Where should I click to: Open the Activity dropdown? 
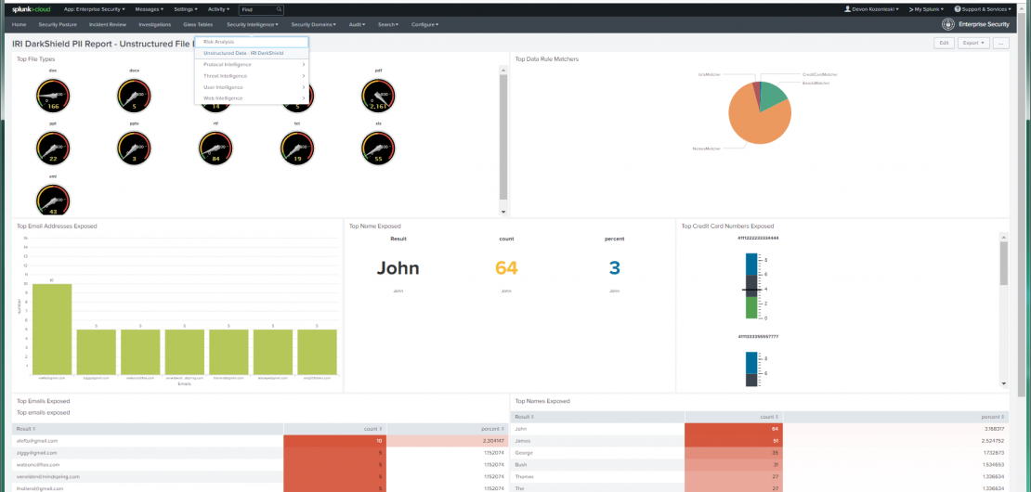218,10
